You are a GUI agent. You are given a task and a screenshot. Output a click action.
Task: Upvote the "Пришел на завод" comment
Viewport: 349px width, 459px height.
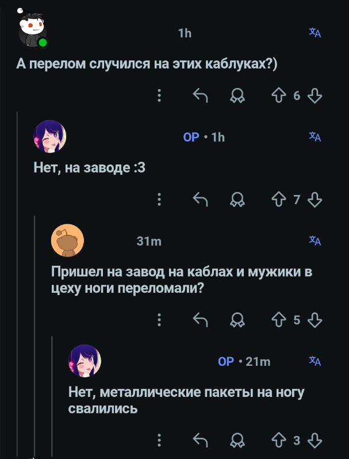tap(279, 319)
